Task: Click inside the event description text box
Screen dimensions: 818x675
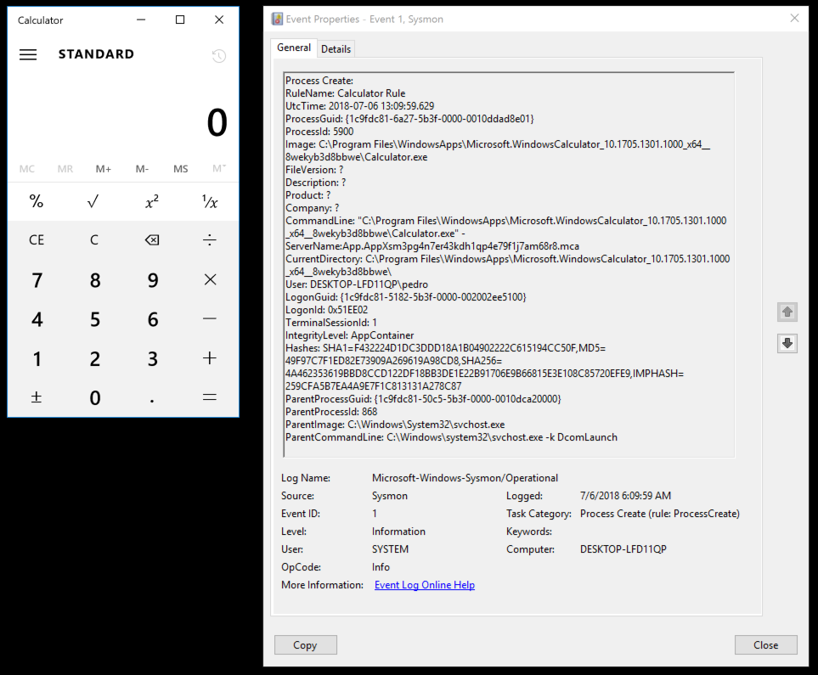Action: [x=509, y=264]
